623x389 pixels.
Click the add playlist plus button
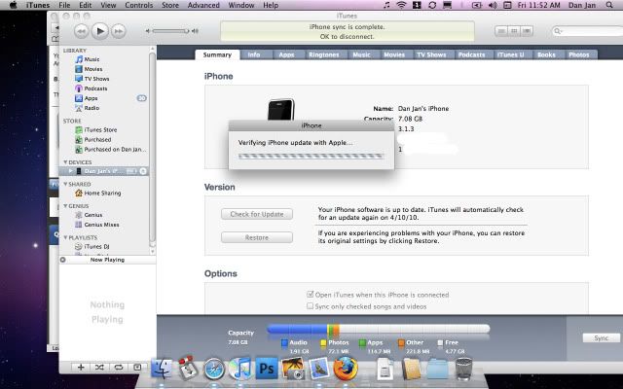click(x=81, y=368)
